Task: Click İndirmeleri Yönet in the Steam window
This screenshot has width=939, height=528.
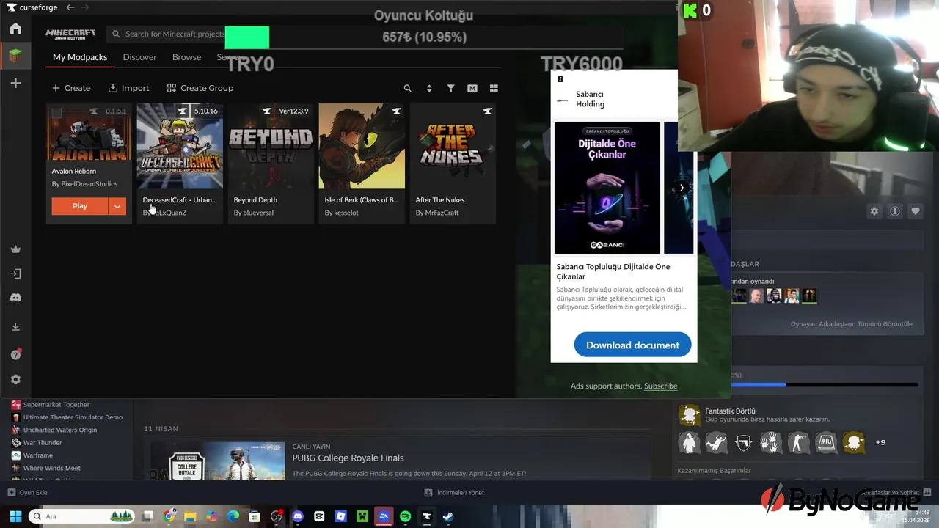Action: (455, 492)
